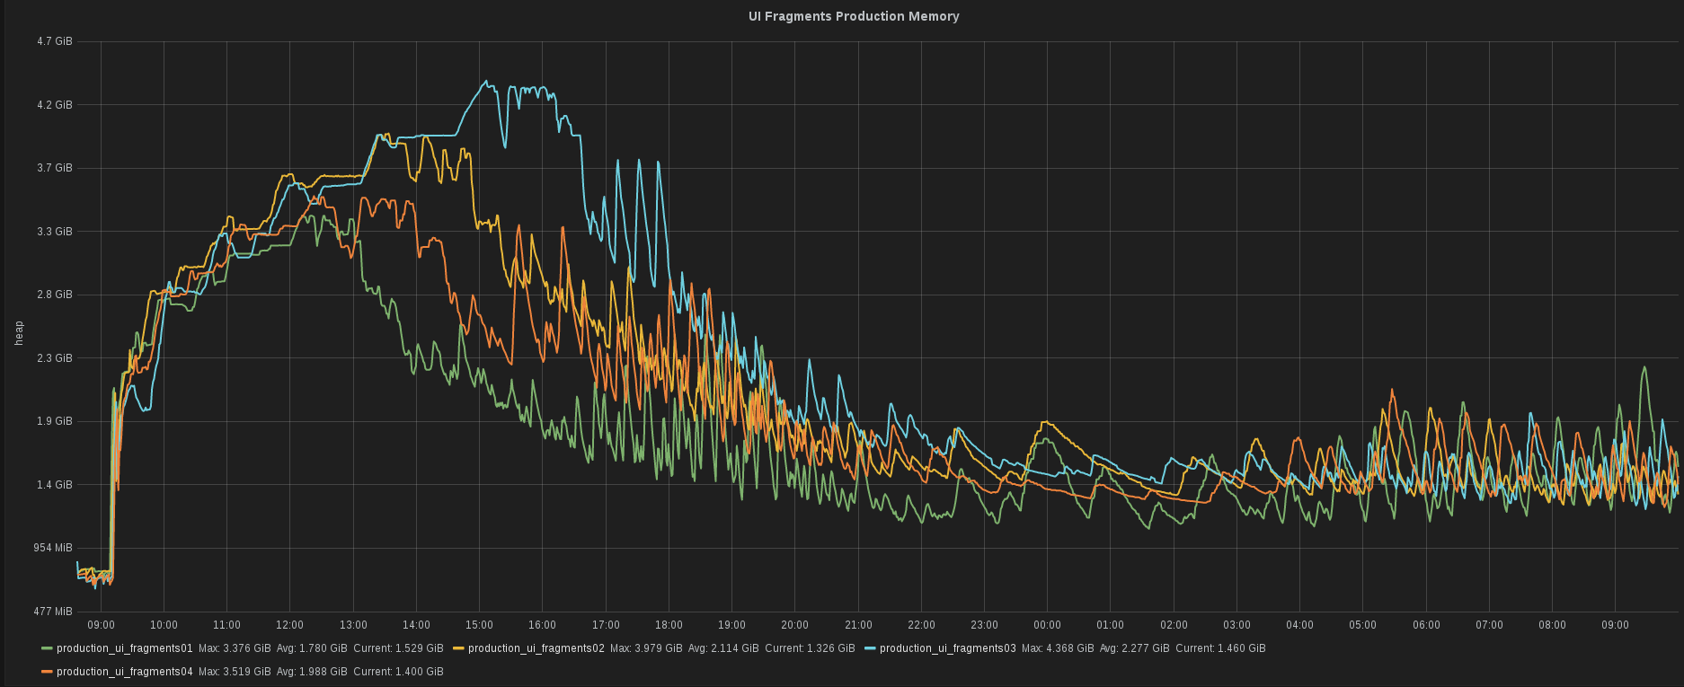Select the 15:00 time axis label
The width and height of the screenshot is (1684, 687).
479,625
